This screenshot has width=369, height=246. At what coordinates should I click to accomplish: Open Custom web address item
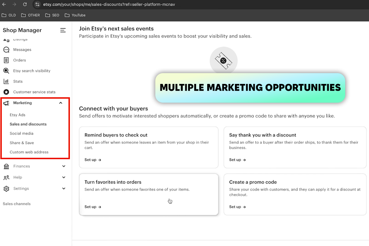pos(29,152)
